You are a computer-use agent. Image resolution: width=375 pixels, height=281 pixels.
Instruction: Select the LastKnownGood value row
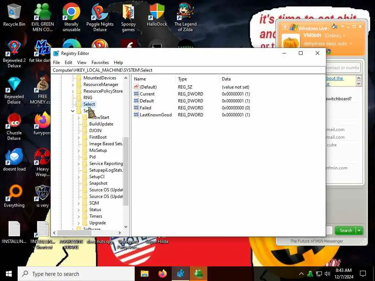pos(192,115)
